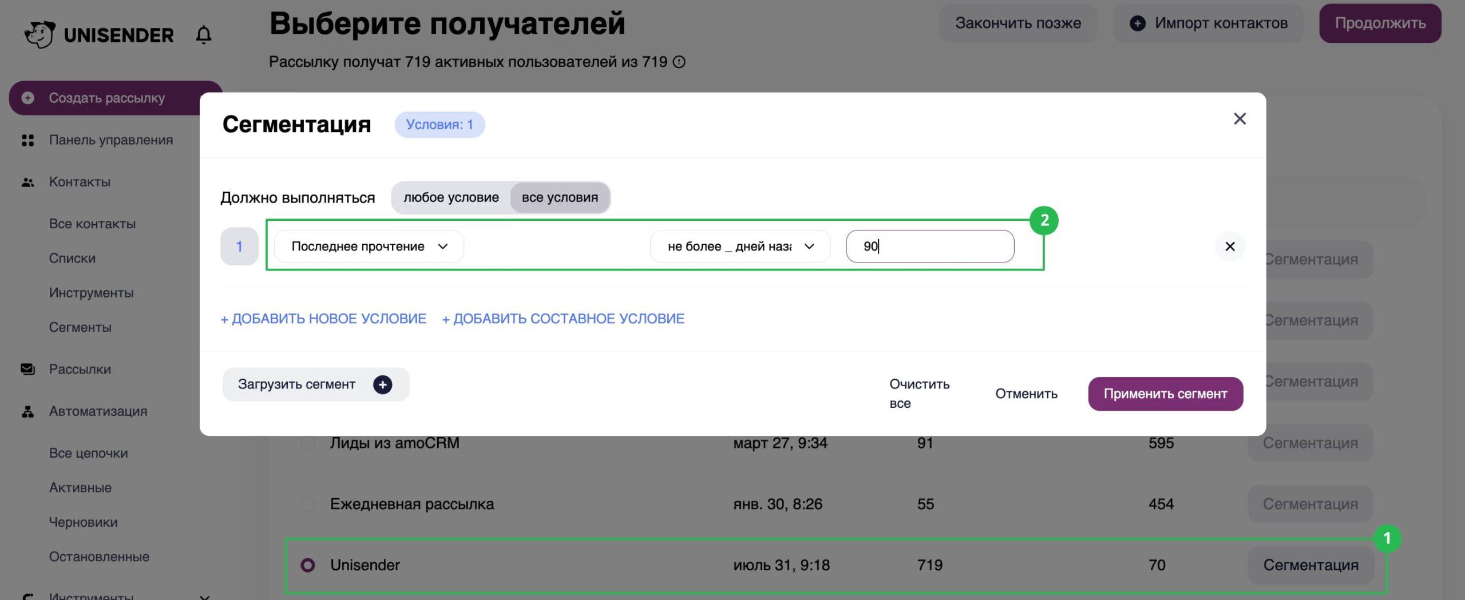The height and width of the screenshot is (600, 1465).
Task: Open Черновики in sidebar
Action: [x=83, y=522]
